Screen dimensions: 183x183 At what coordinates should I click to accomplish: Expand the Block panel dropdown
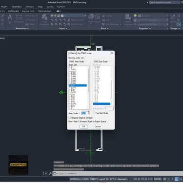[x=104, y=28]
